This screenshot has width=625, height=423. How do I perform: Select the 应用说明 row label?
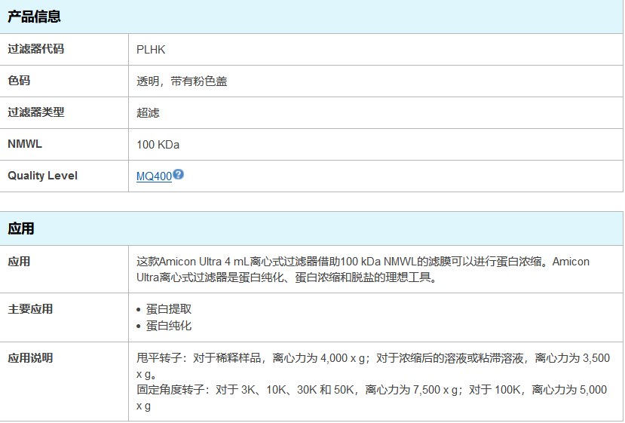(30, 358)
